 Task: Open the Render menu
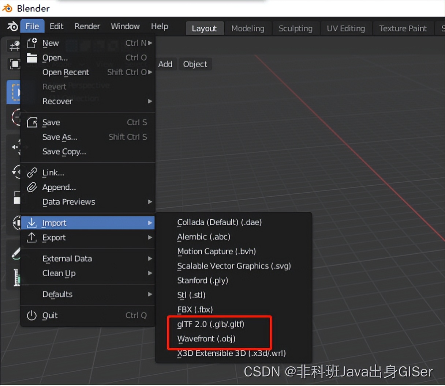[x=87, y=26]
